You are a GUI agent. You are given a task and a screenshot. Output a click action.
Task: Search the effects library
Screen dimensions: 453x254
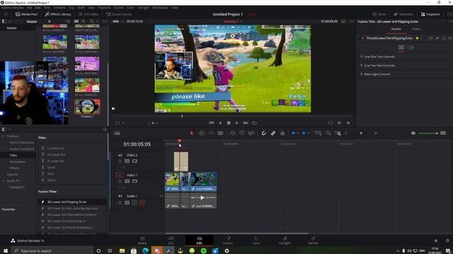pyautogui.click(x=105, y=130)
